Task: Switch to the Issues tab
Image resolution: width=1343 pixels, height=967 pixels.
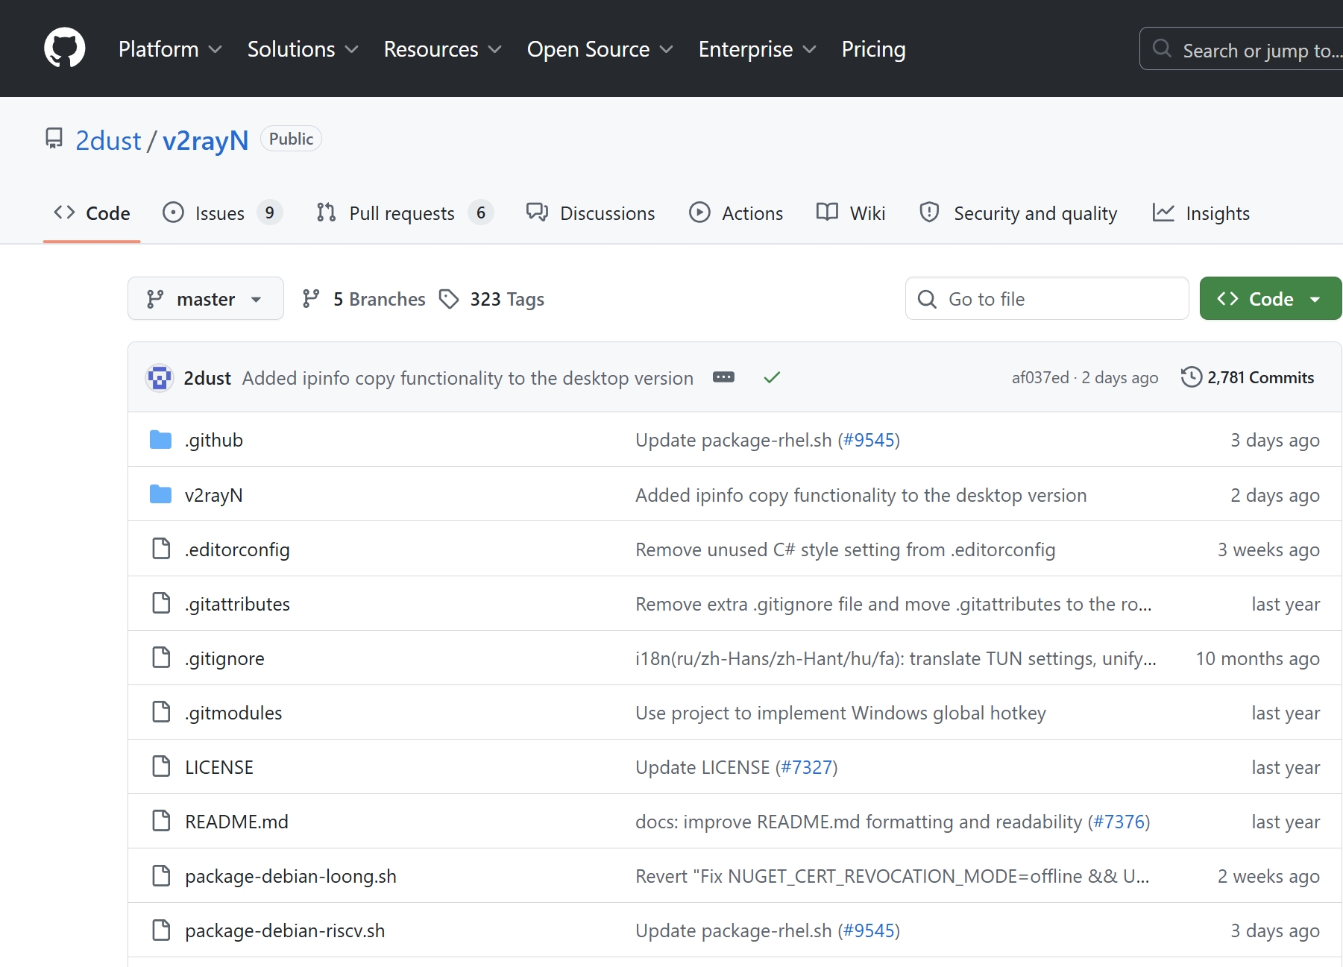Action: tap(222, 213)
